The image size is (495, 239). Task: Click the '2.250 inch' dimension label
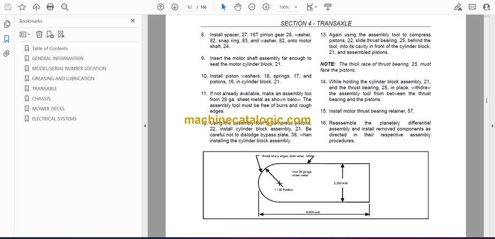pos(341,183)
